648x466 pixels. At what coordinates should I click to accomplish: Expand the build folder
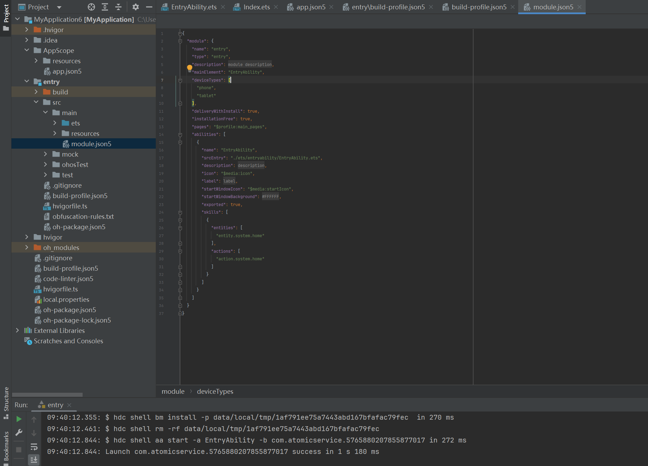(x=36, y=92)
